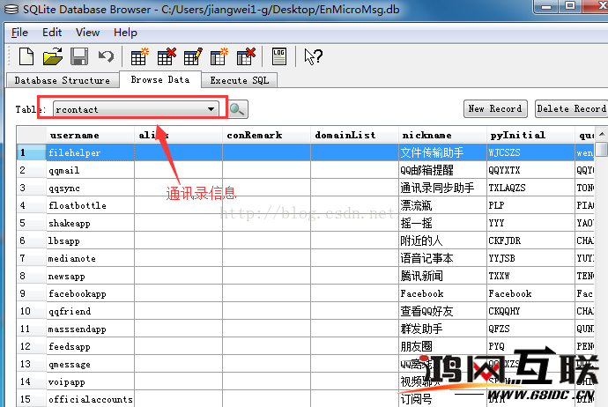608x407 pixels.
Task: Click the 附近的人 nickname cell
Action: tap(442, 240)
